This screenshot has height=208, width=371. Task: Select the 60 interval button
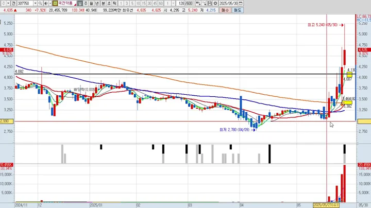(161, 3)
